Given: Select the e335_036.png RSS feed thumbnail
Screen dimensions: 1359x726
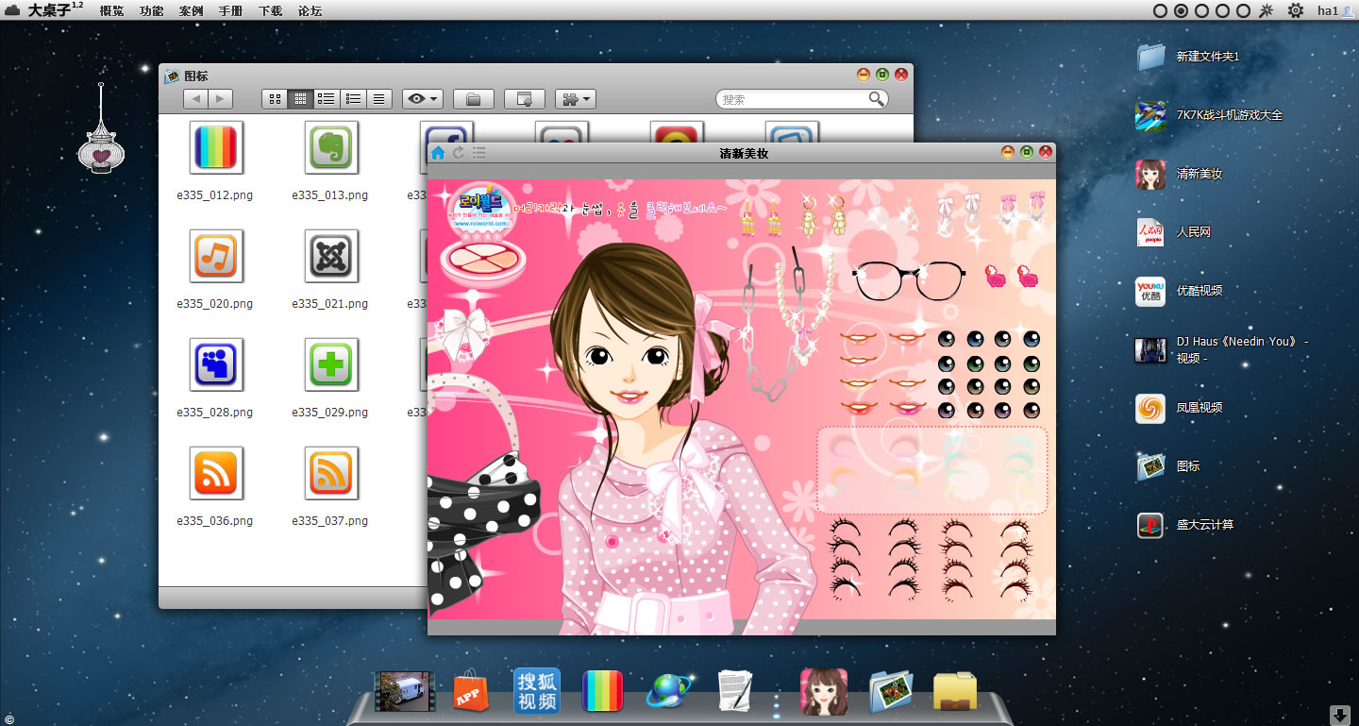Looking at the screenshot, I should 216,473.
